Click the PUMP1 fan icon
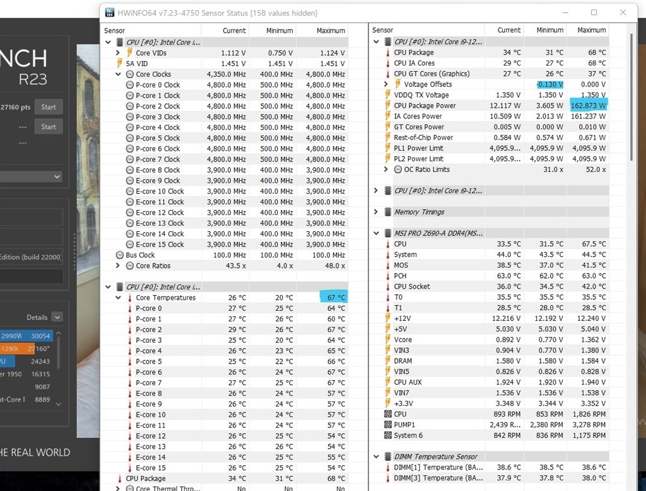 point(388,425)
